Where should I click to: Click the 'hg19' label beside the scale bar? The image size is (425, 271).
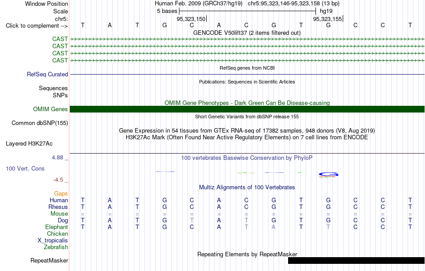[326, 11]
